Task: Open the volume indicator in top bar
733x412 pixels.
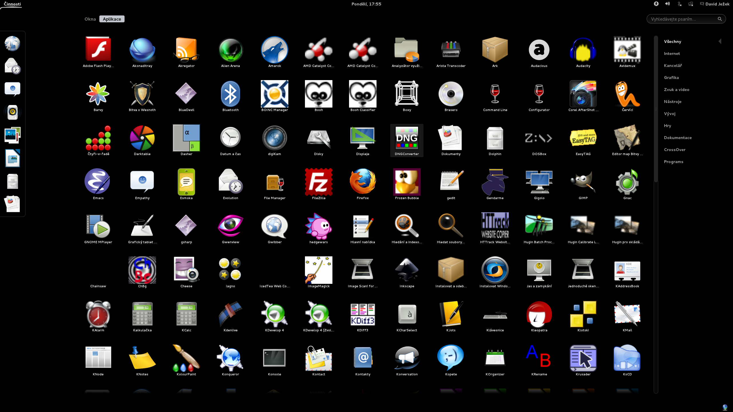Action: click(667, 4)
